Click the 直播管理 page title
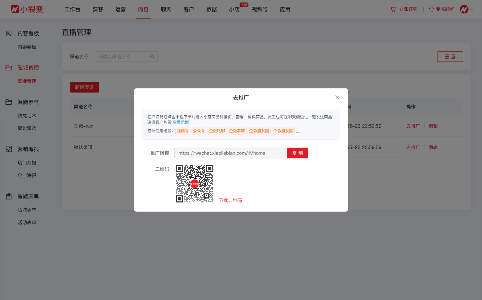The height and width of the screenshot is (300, 482). click(x=77, y=32)
